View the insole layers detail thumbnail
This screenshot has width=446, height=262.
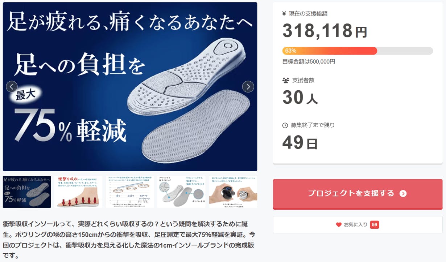point(181,192)
